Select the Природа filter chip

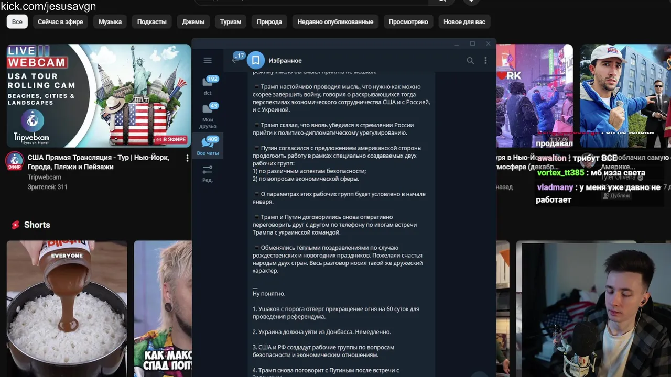(269, 21)
